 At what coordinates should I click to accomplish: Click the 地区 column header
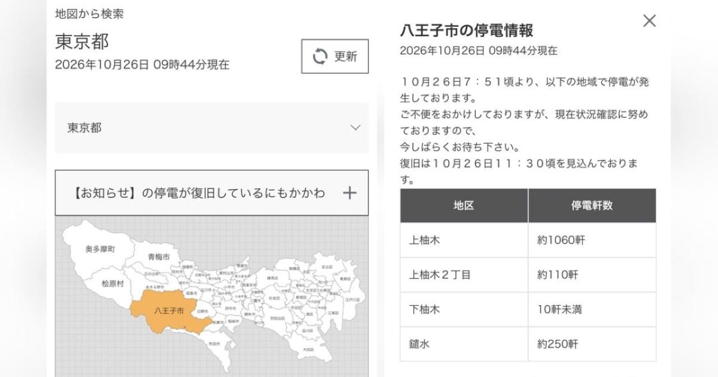coord(464,205)
